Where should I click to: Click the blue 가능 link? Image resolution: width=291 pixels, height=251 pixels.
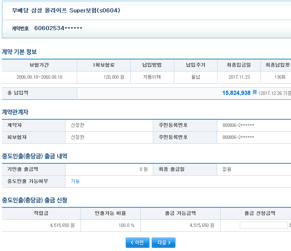click(x=75, y=181)
